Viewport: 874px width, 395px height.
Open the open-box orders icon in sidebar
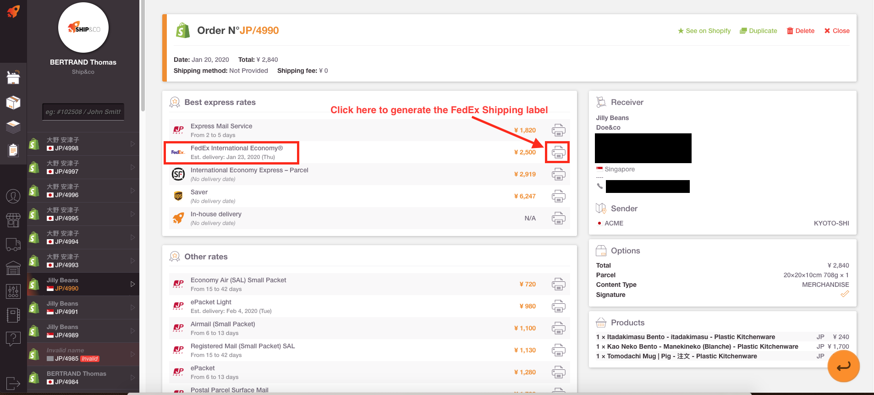tap(13, 77)
